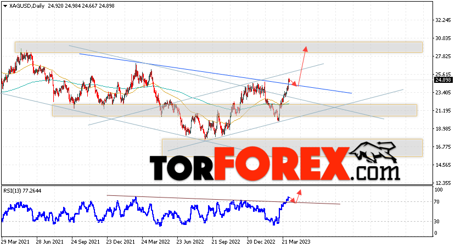Select the 21 Sep 2022 date label
The height and width of the screenshot is (248, 455).
click(x=226, y=241)
